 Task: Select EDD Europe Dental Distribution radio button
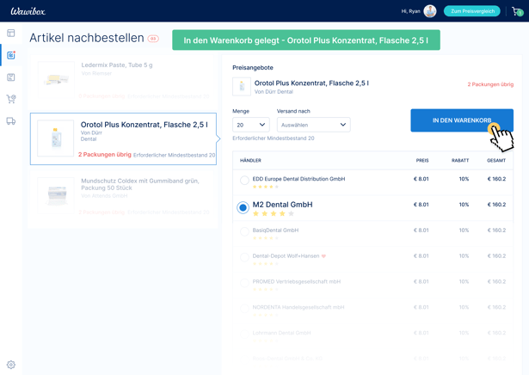click(244, 180)
